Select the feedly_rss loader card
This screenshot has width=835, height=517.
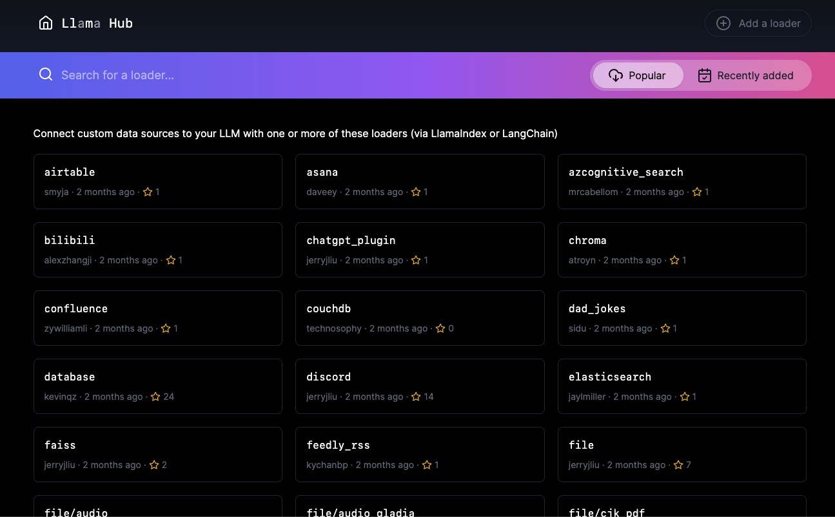[x=420, y=455]
